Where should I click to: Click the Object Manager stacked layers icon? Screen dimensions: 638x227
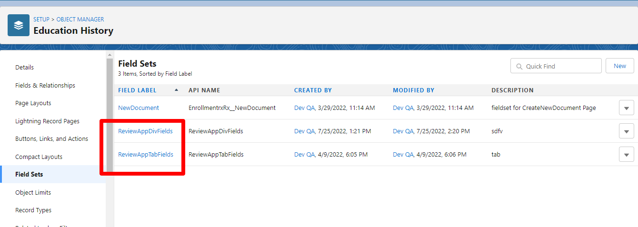[19, 25]
